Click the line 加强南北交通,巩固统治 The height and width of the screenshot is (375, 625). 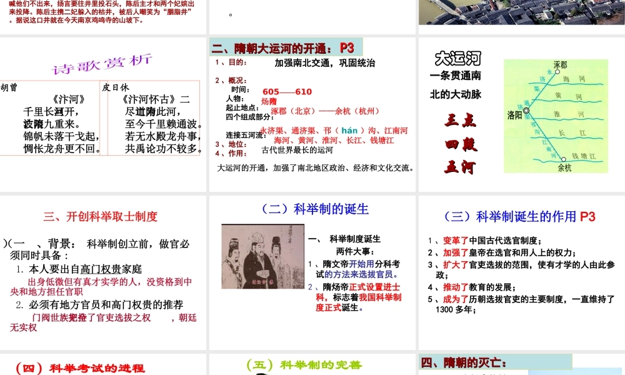pos(325,63)
